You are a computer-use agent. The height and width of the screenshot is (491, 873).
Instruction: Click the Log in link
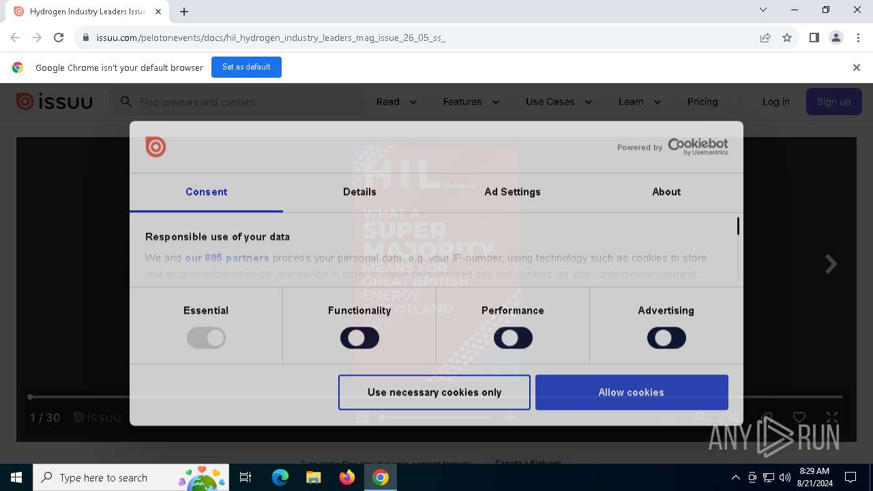tap(775, 102)
